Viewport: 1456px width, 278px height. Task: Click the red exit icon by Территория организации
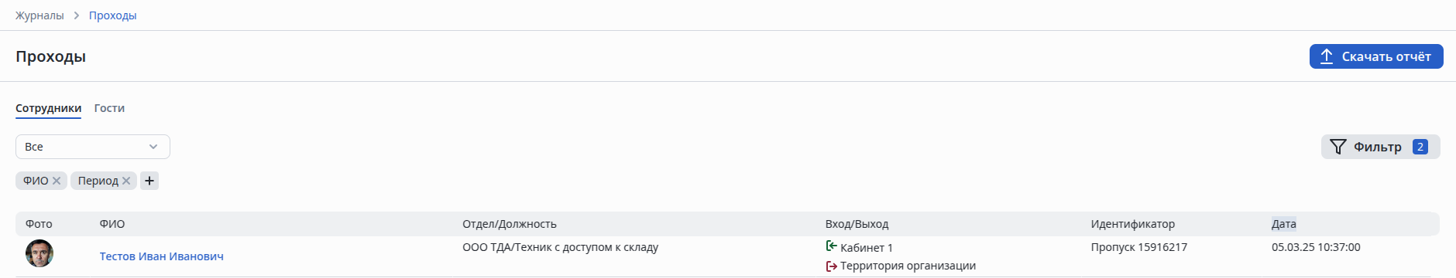pos(831,266)
